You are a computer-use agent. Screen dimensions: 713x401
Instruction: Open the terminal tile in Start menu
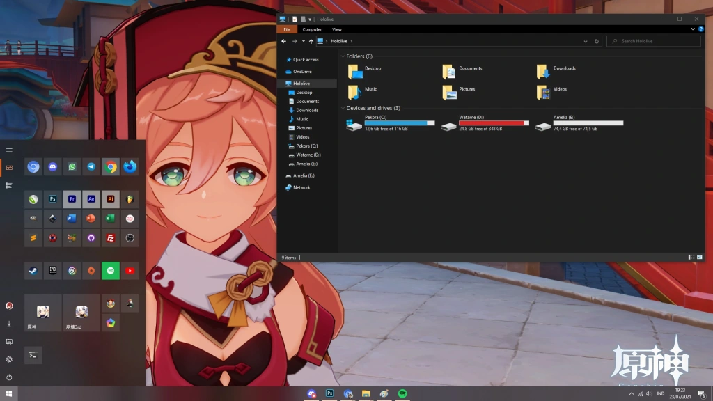(33, 355)
